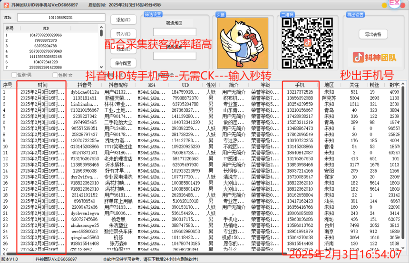Click the 抖音昵称 column header
Image resolution: width=409 pixels, height=263 pixels.
[118, 85]
